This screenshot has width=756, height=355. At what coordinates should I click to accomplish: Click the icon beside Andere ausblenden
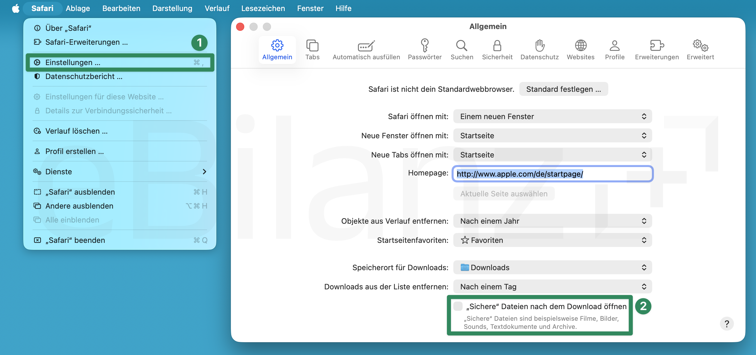(x=37, y=206)
